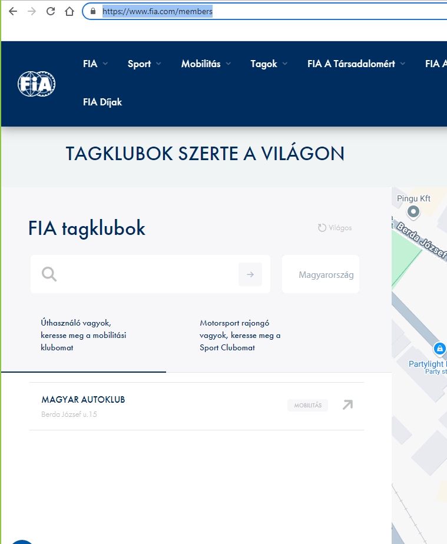Click the TAGKLUBOK SZERTE A VILÁGON heading

pyautogui.click(x=205, y=154)
